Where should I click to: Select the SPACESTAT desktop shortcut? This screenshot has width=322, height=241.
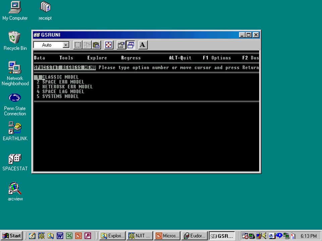tap(15, 162)
